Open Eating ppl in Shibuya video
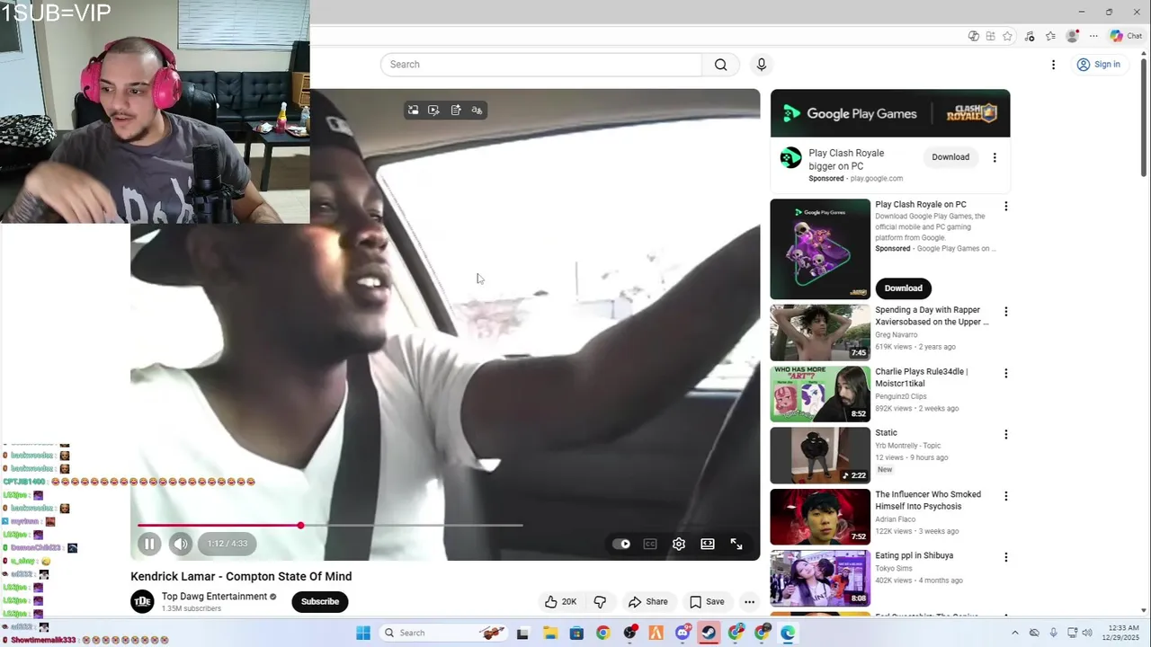The height and width of the screenshot is (647, 1151). [915, 556]
